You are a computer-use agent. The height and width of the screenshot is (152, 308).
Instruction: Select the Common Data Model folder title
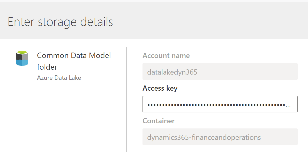(x=74, y=61)
